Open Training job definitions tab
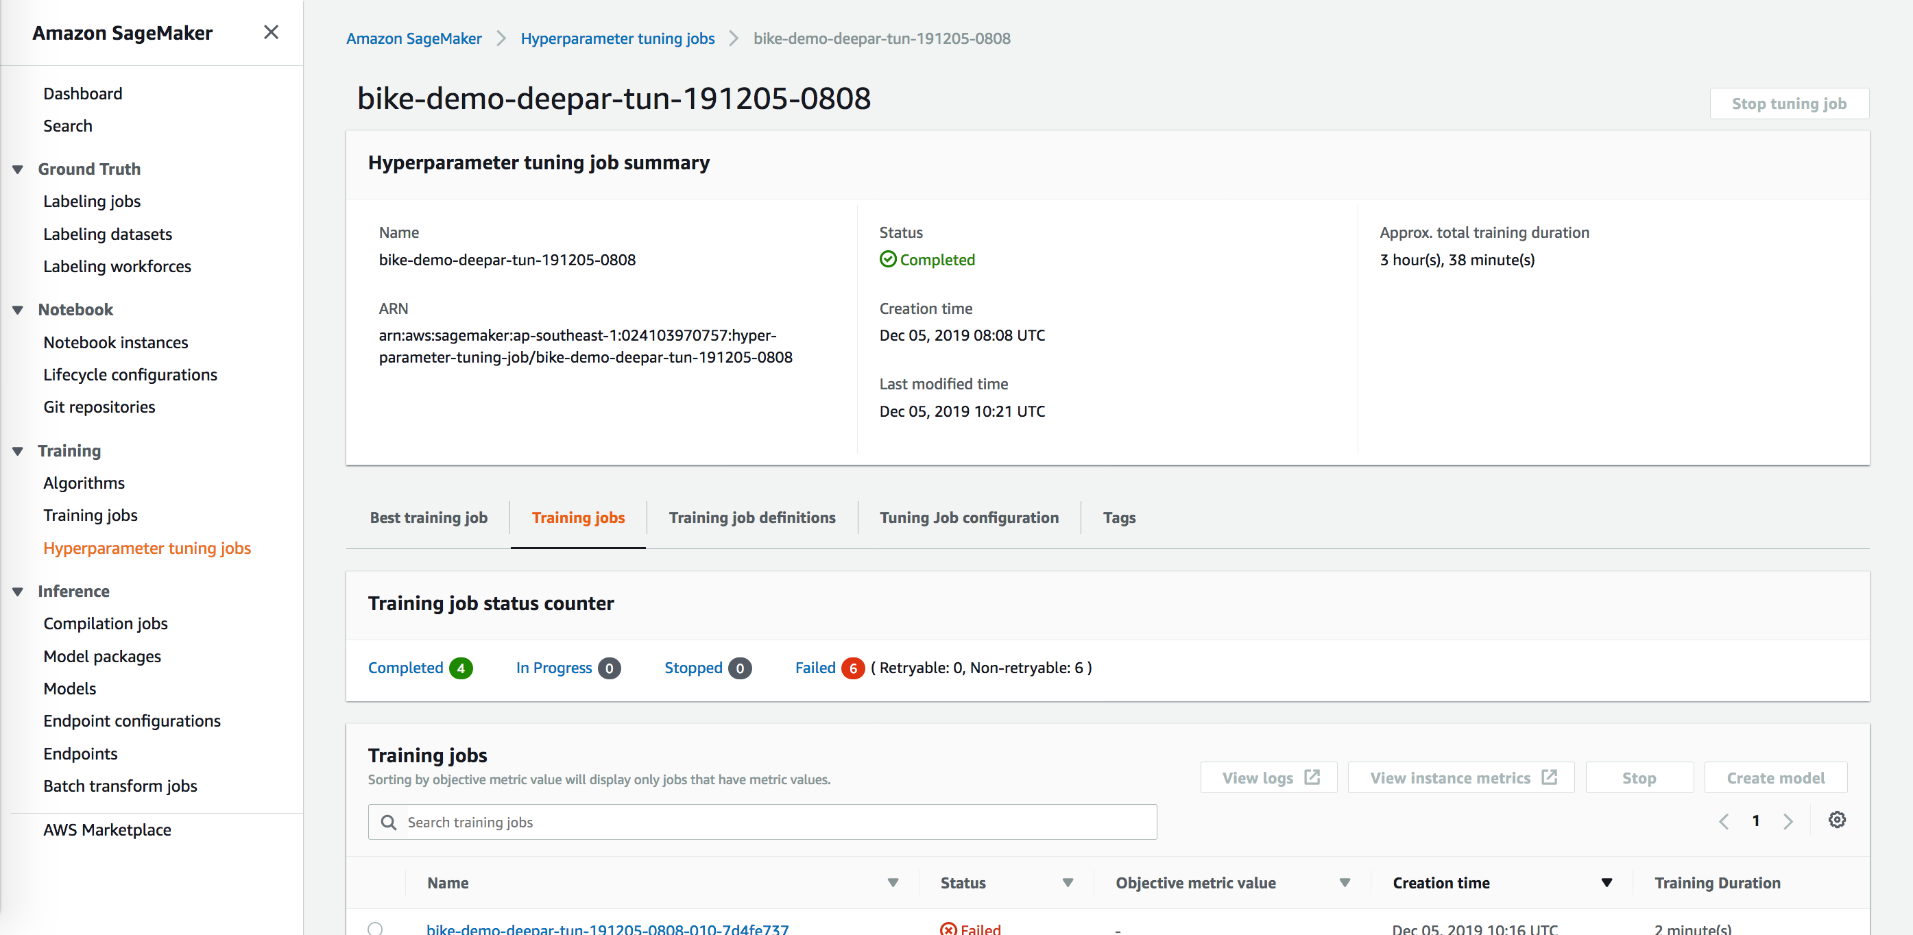This screenshot has height=935, width=1913. 751,518
